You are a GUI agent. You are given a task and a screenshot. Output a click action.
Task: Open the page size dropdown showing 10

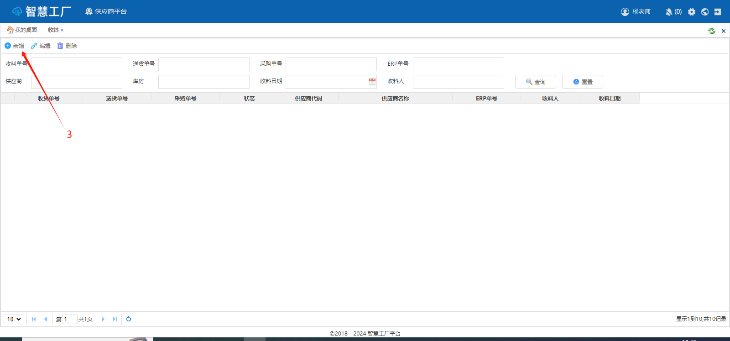coord(14,319)
